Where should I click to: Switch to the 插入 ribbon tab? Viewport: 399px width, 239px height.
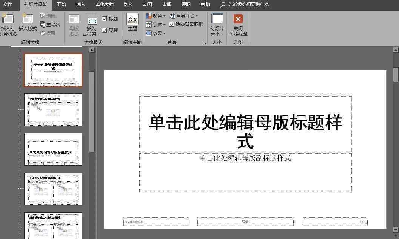pyautogui.click(x=80, y=5)
